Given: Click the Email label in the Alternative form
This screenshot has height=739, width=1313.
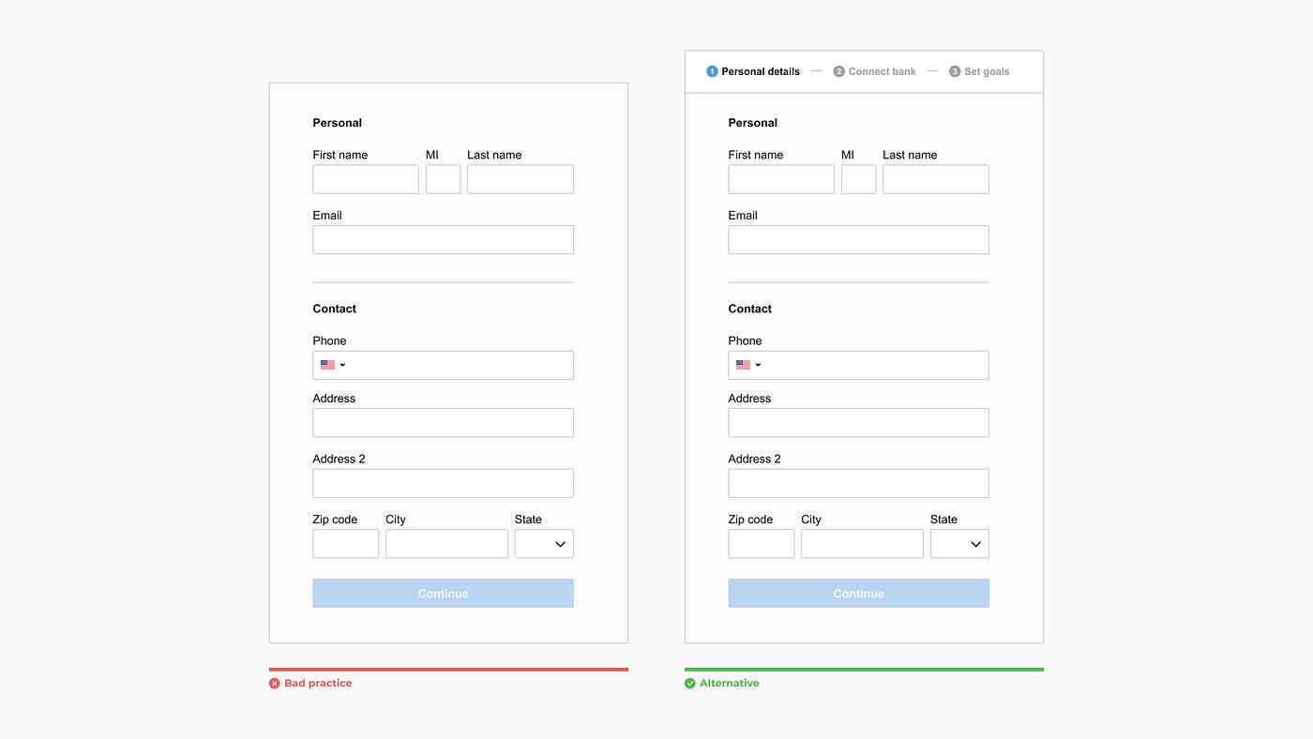Looking at the screenshot, I should 743,216.
